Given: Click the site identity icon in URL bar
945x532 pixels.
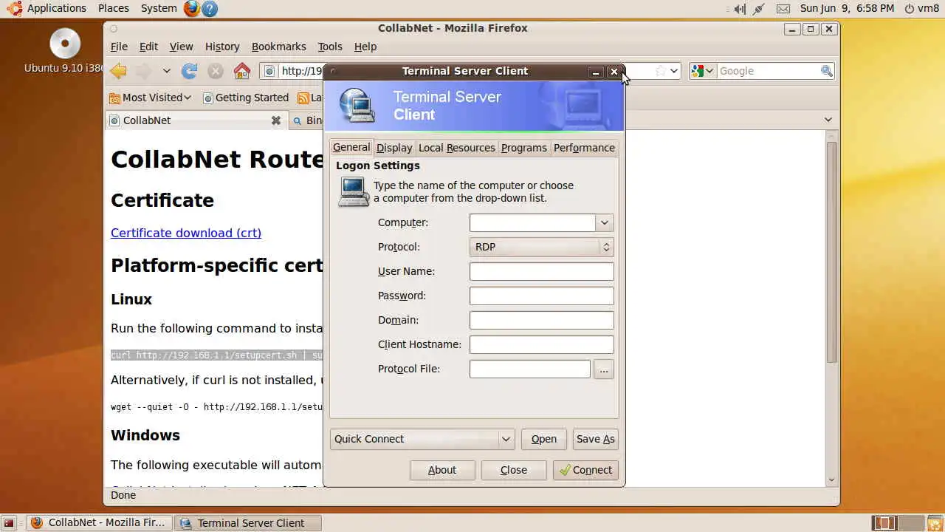Looking at the screenshot, I should pyautogui.click(x=269, y=71).
